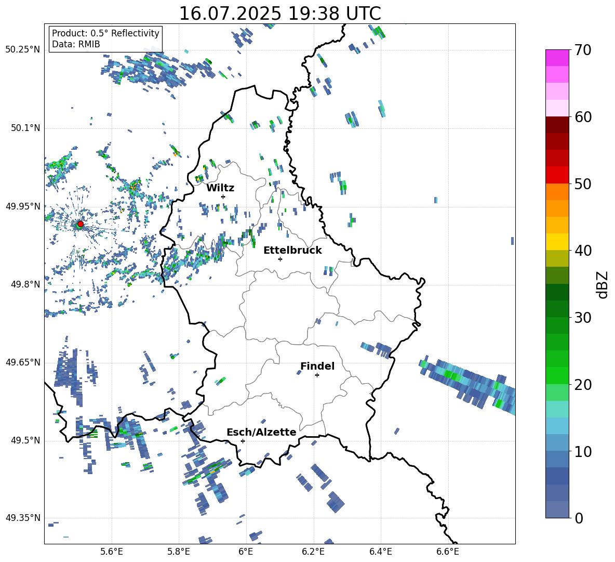Click the 50.1°N latitude label
This screenshot has height=562, width=615.
click(x=25, y=128)
